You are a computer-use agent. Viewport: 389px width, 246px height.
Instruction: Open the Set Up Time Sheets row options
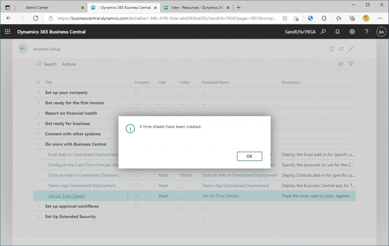(128, 196)
